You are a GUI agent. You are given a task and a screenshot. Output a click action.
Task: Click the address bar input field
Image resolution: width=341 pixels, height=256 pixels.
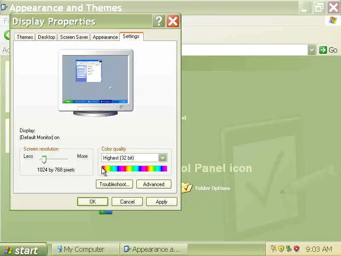(245, 50)
